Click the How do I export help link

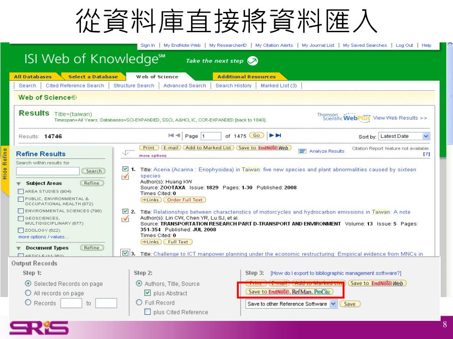coord(336,273)
